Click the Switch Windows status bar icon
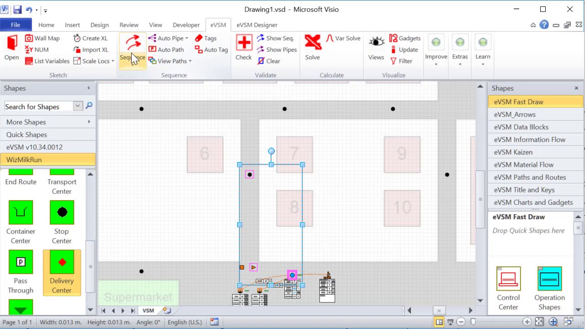 pos(569,322)
